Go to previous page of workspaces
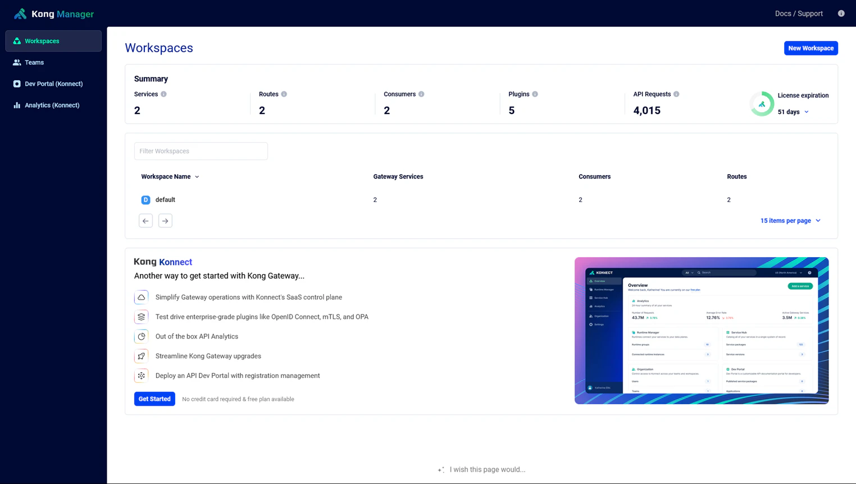Viewport: 856px width, 484px height. point(145,221)
